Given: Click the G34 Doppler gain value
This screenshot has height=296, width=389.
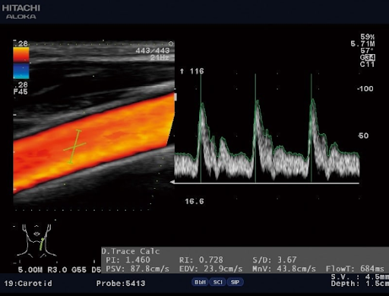Looking at the screenshot, I should pos(368,57).
